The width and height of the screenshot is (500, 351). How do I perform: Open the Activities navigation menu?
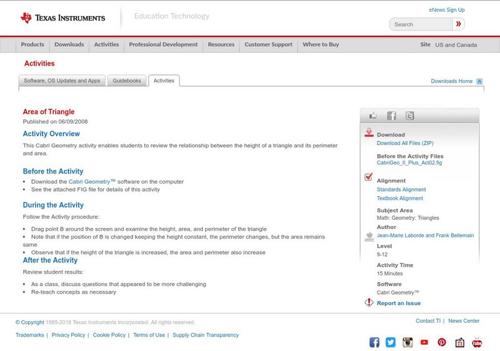[x=106, y=44]
